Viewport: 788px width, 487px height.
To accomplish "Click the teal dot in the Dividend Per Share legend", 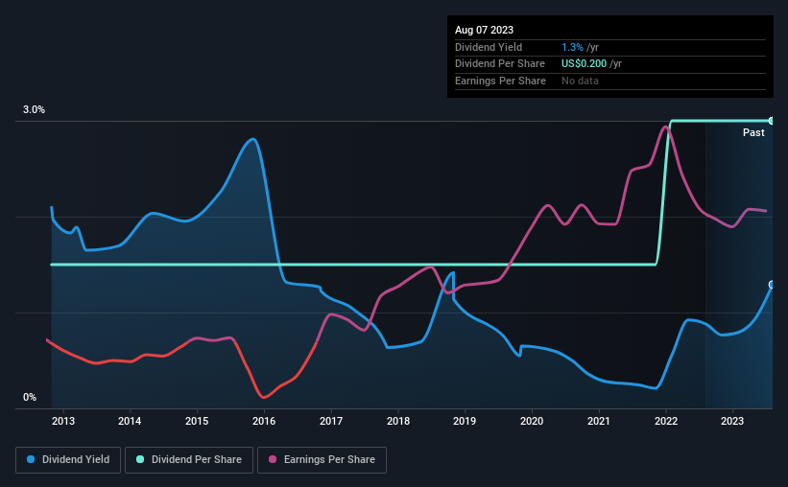I will point(141,460).
